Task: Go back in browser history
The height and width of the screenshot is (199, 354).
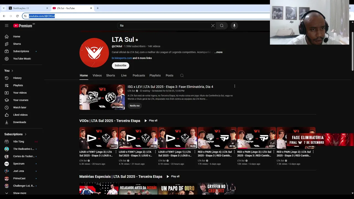Action: [4, 16]
